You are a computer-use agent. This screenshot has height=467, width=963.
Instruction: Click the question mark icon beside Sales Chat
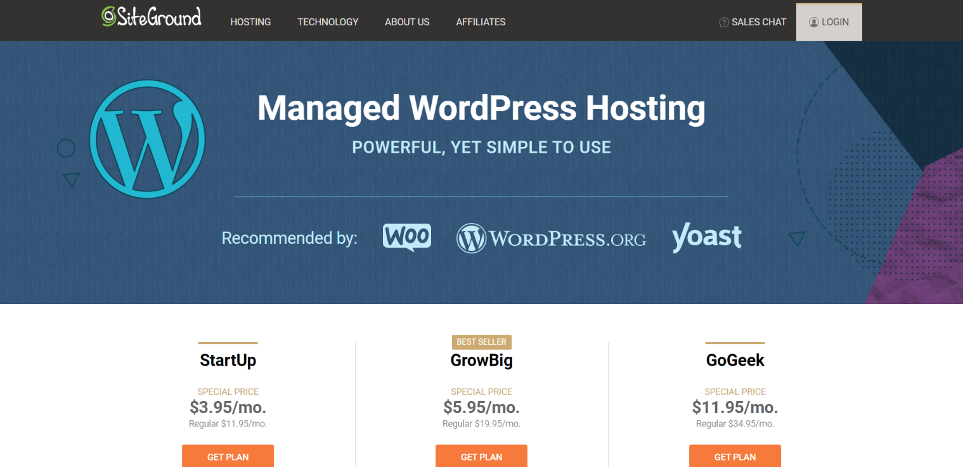click(x=723, y=22)
